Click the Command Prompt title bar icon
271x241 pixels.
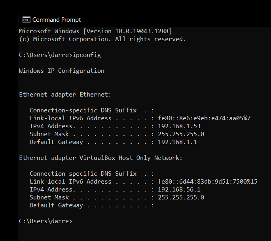[x=27, y=19]
